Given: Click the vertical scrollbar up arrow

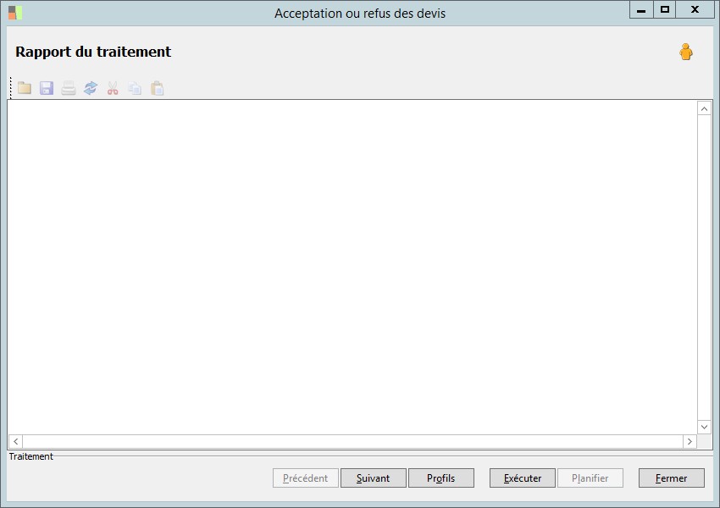Looking at the screenshot, I should (704, 108).
